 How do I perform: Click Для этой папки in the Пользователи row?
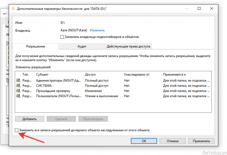point(186,96)
